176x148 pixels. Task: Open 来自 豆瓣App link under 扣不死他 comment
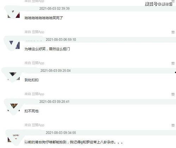[x=34, y=125]
